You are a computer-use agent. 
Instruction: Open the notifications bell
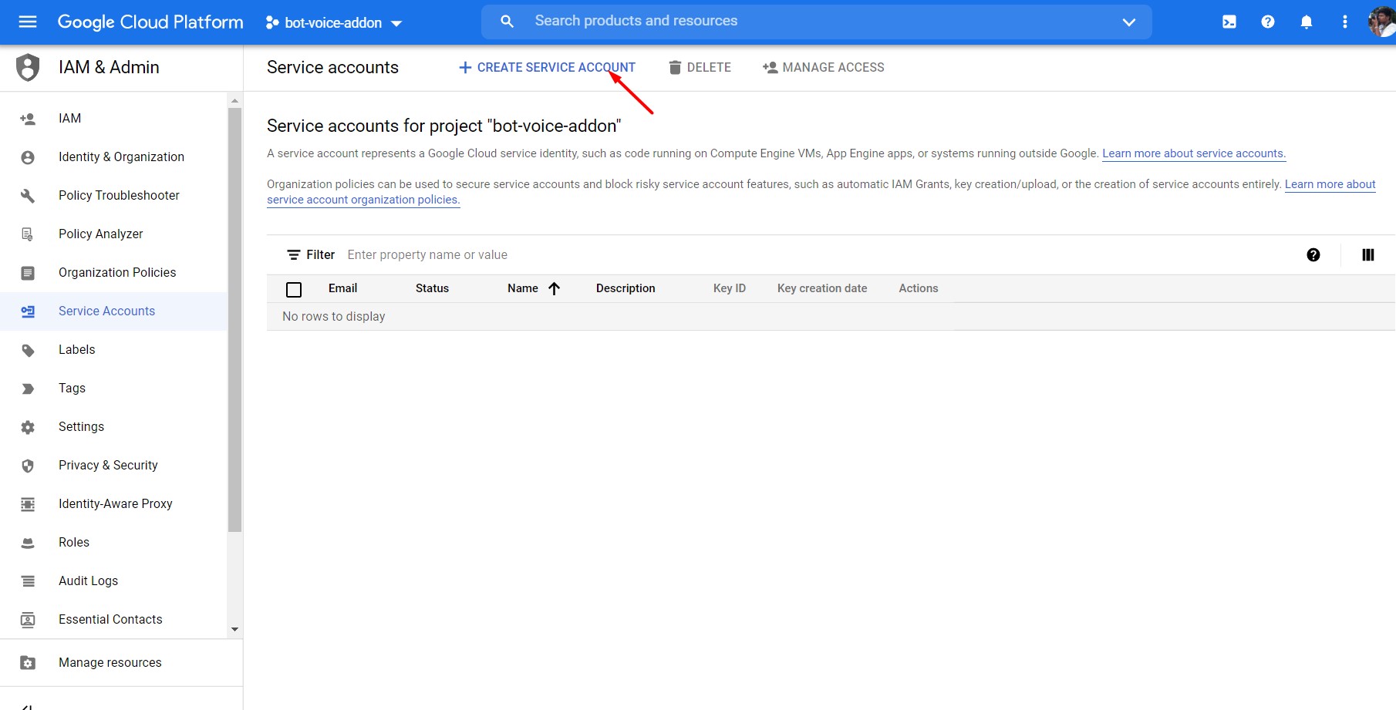click(x=1307, y=22)
